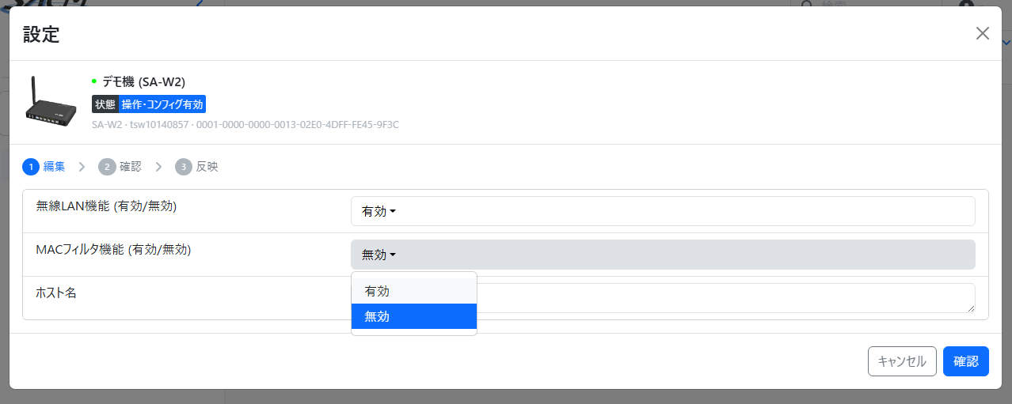Click the ホスト名 textarea resize handle
Viewport: 1012px width, 404px height.
(971, 308)
